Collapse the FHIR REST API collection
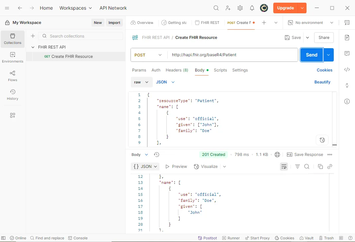This screenshot has height=242, width=355. pos(33,47)
